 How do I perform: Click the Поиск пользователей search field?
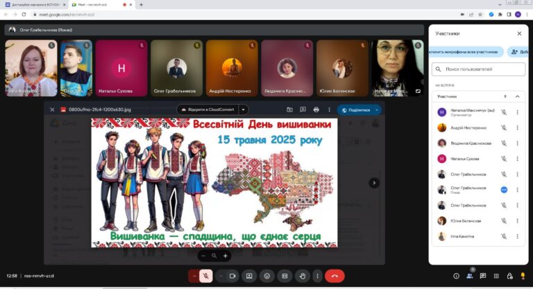coord(479,69)
